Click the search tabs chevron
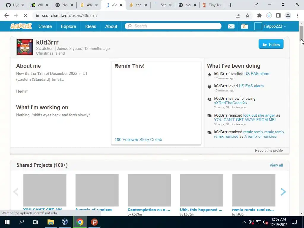The image size is (304, 228). (256, 4)
